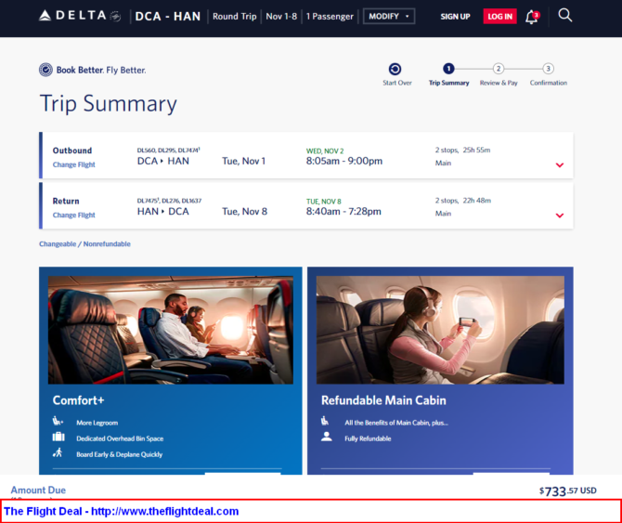Open Changeable / Nonrefundable fare rules link
The height and width of the screenshot is (523, 622).
84,244
